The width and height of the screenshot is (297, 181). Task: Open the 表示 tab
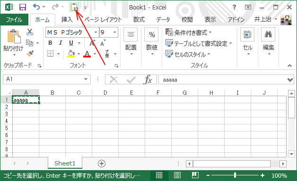point(210,19)
